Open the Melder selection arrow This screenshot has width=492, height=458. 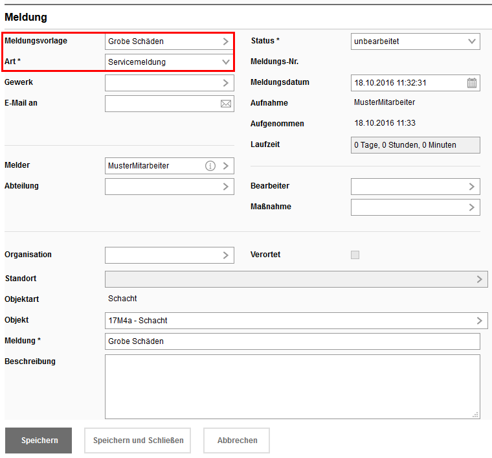pyautogui.click(x=225, y=166)
